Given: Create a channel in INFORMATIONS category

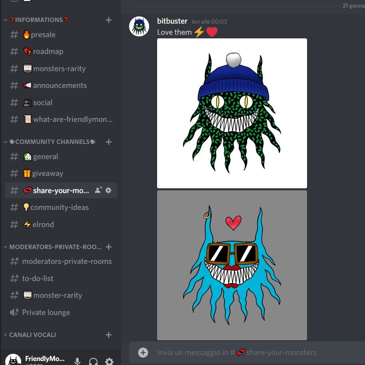Looking at the screenshot, I should coord(108,20).
